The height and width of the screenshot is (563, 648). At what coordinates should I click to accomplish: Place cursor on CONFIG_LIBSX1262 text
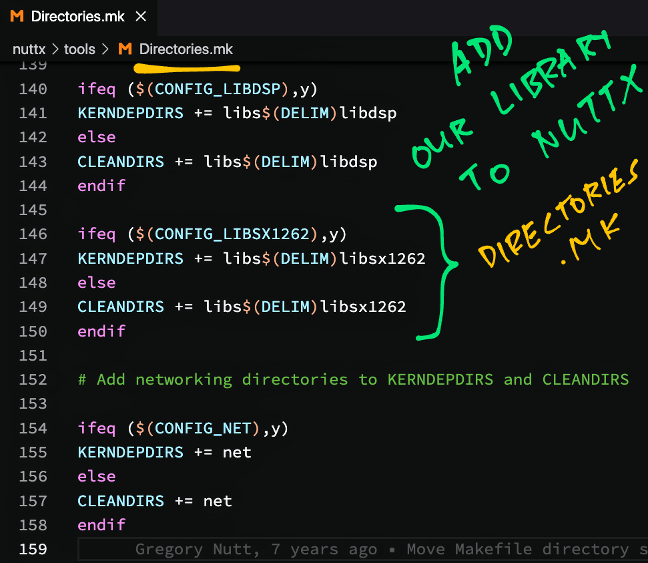pyautogui.click(x=232, y=234)
